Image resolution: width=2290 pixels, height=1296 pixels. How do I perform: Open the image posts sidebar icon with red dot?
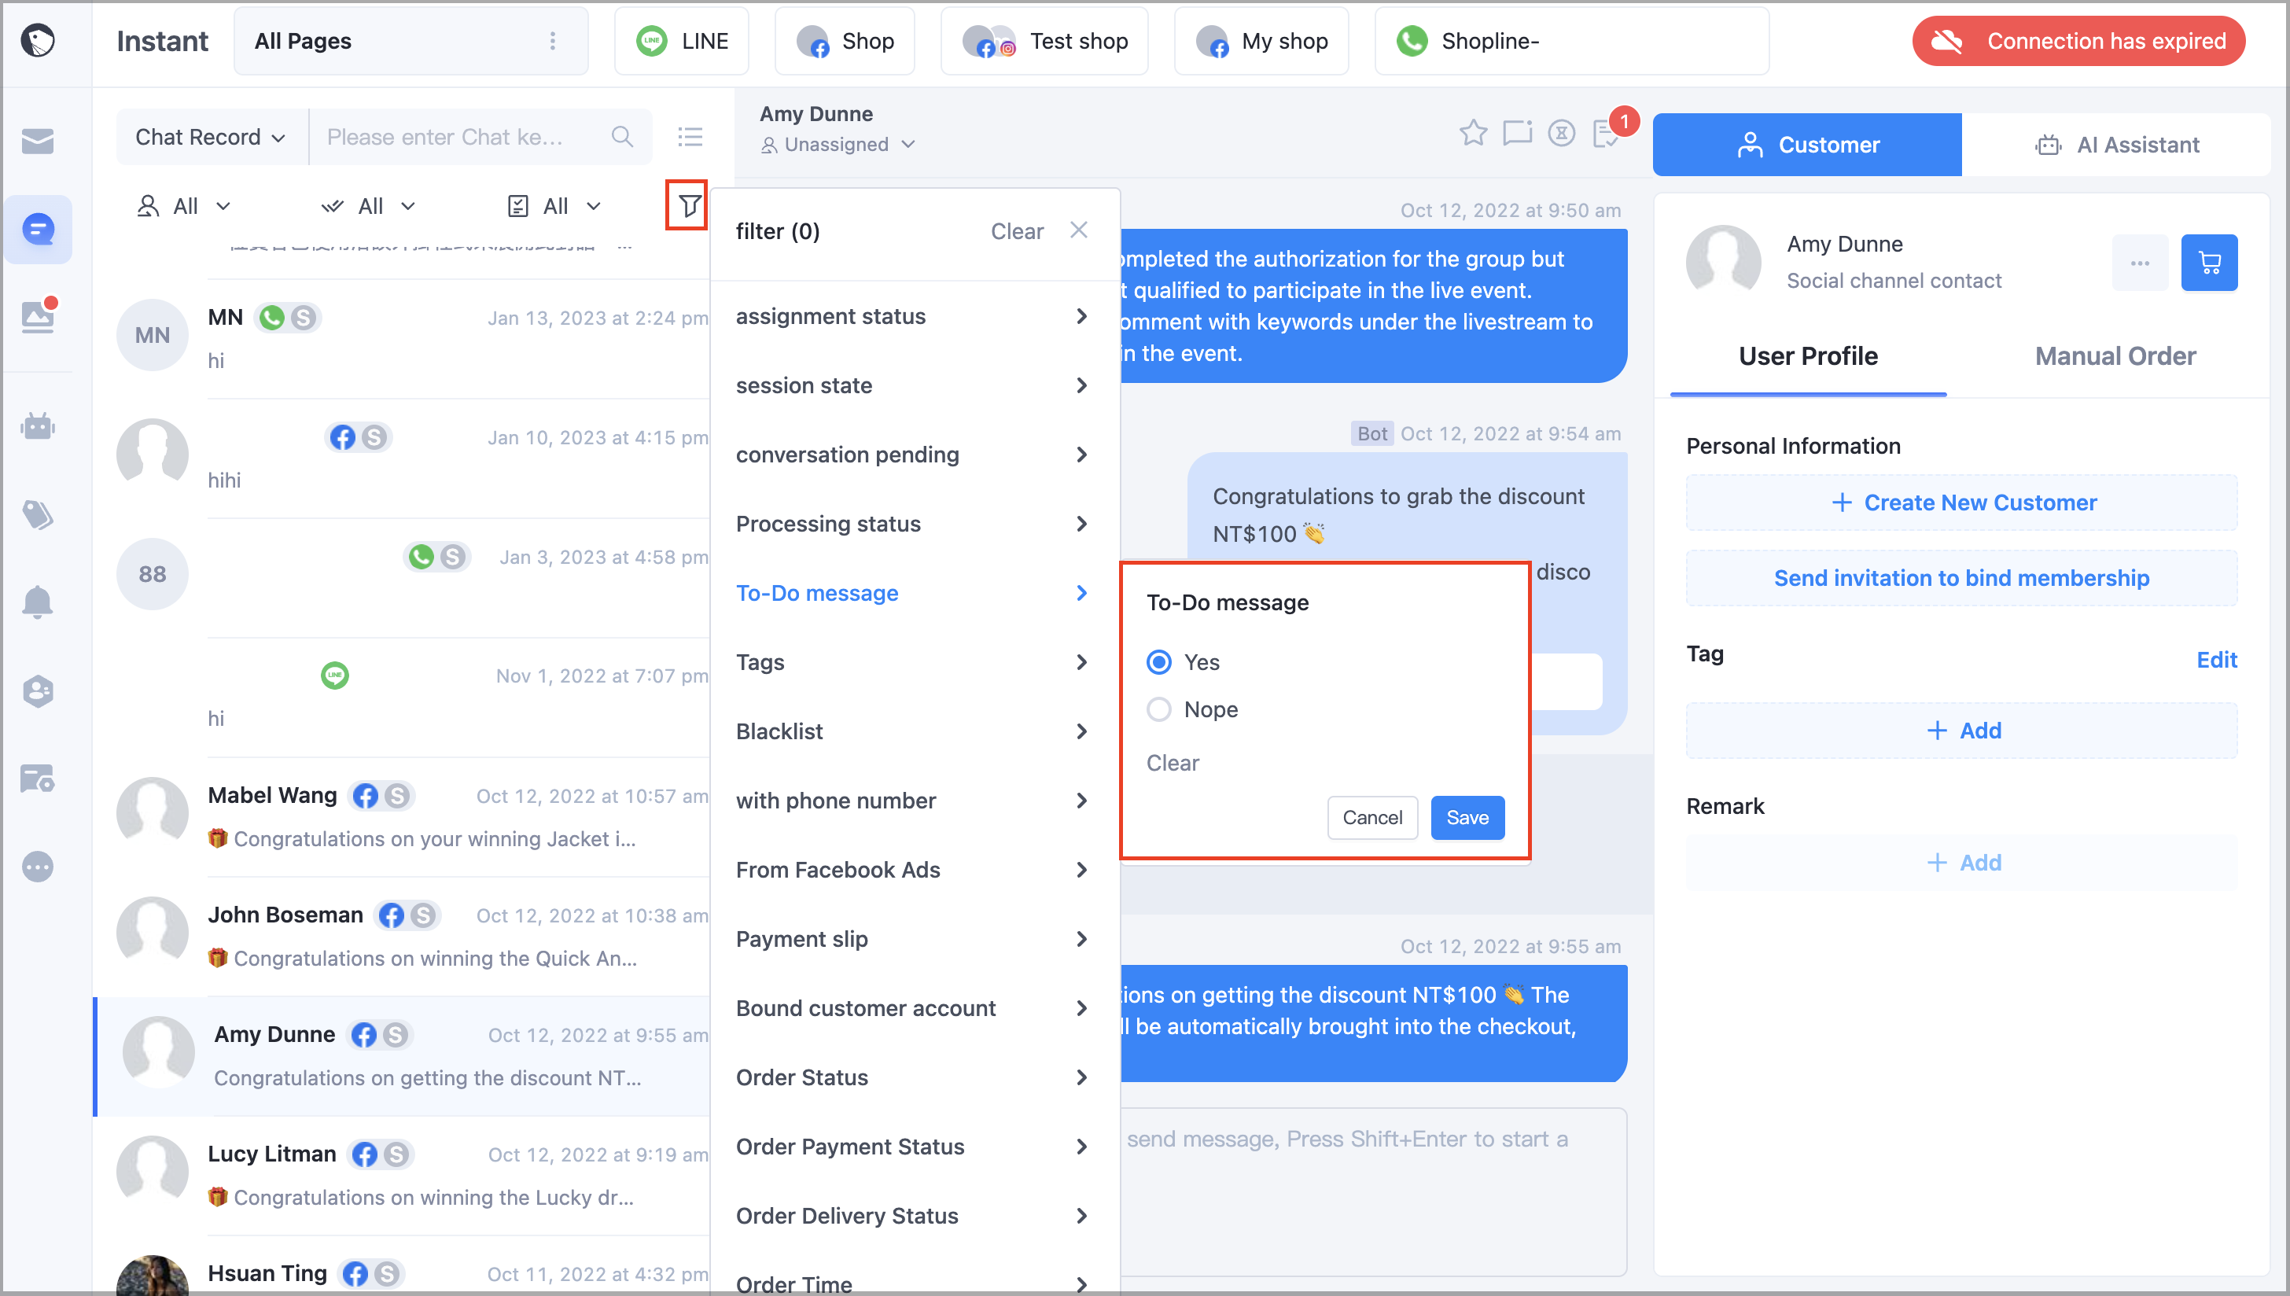tap(38, 316)
